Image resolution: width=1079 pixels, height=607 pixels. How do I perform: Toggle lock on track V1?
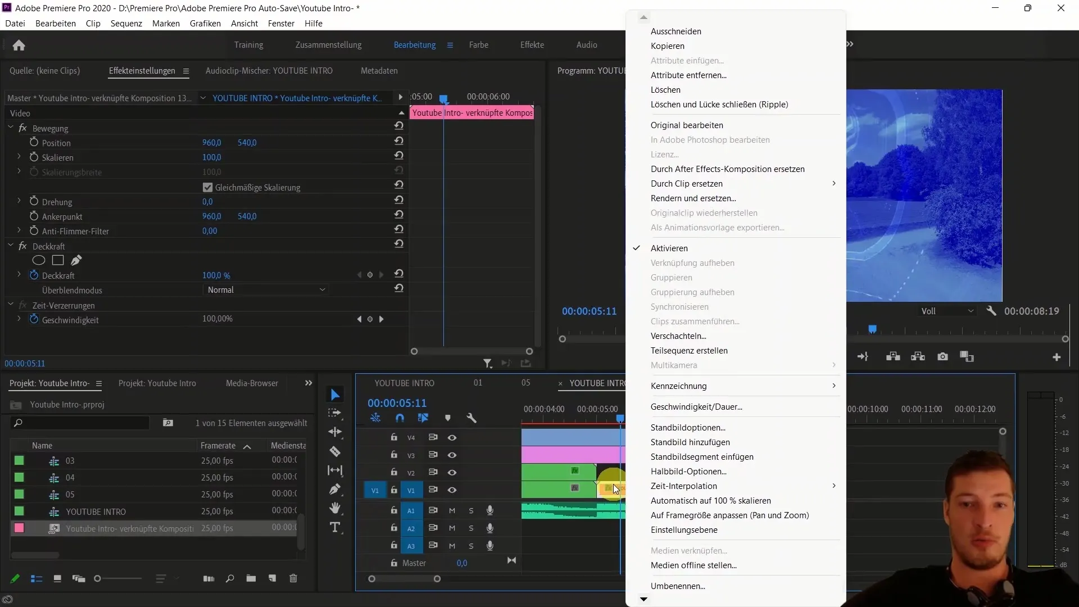click(x=394, y=490)
